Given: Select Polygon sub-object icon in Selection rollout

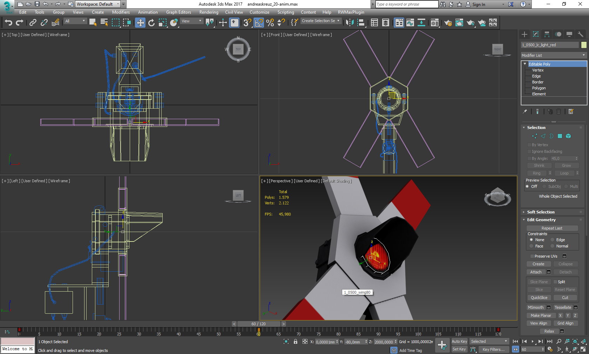Looking at the screenshot, I should point(560,136).
